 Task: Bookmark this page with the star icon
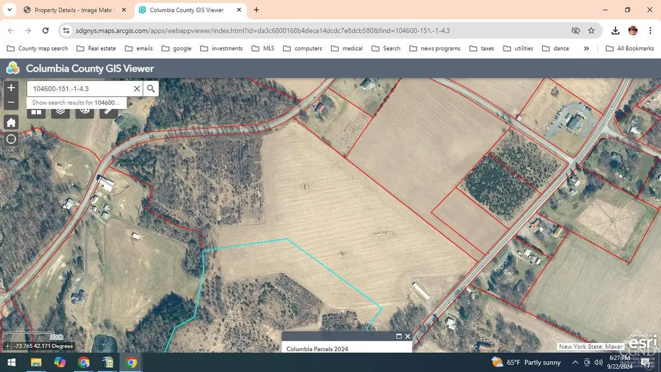592,30
